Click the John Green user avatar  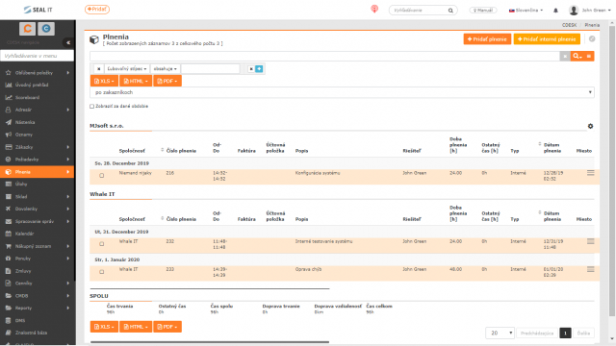coord(574,11)
